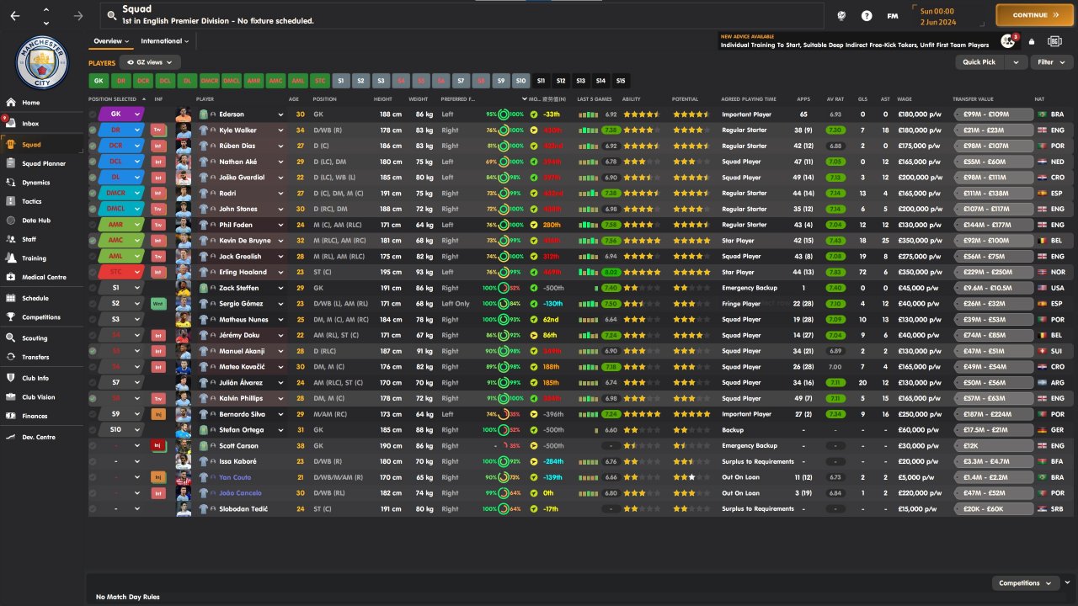Toggle selection tick for Kalvin Phillips
The width and height of the screenshot is (1078, 606).
tap(93, 398)
